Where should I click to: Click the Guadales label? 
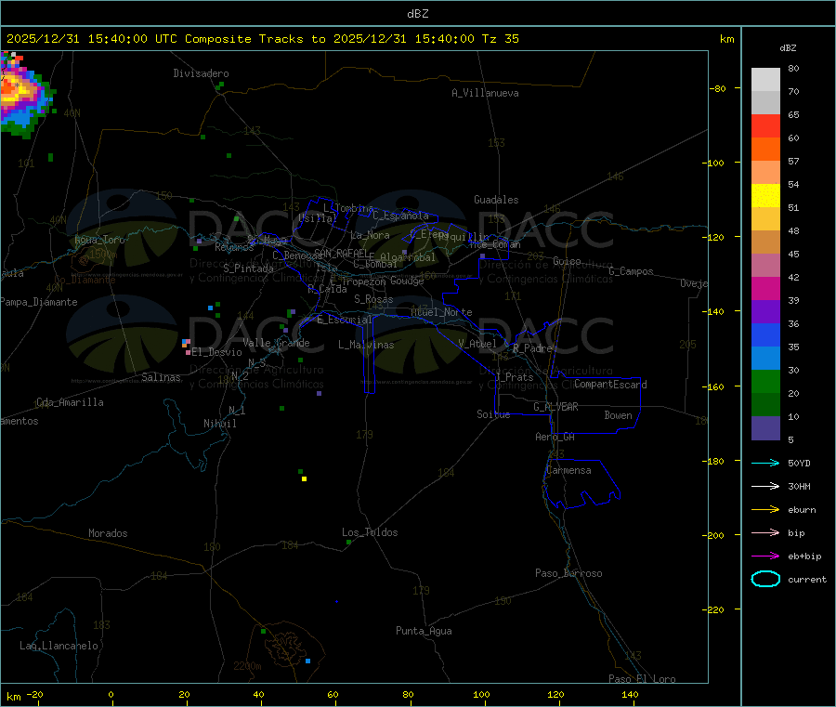(x=496, y=200)
